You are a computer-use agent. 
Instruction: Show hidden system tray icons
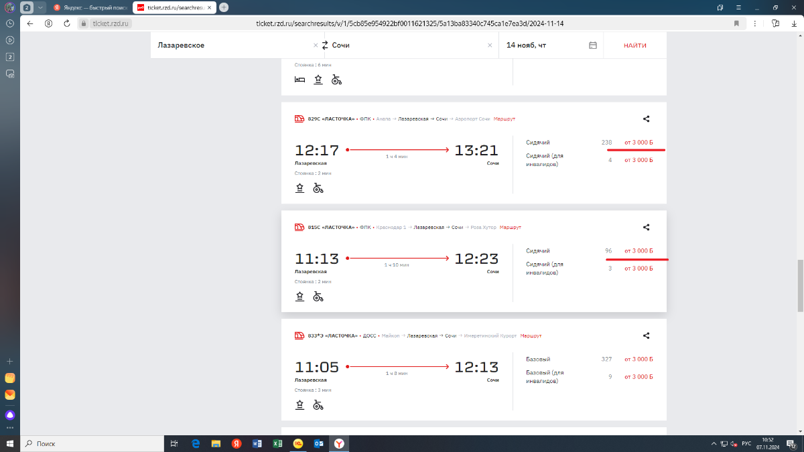(x=713, y=444)
